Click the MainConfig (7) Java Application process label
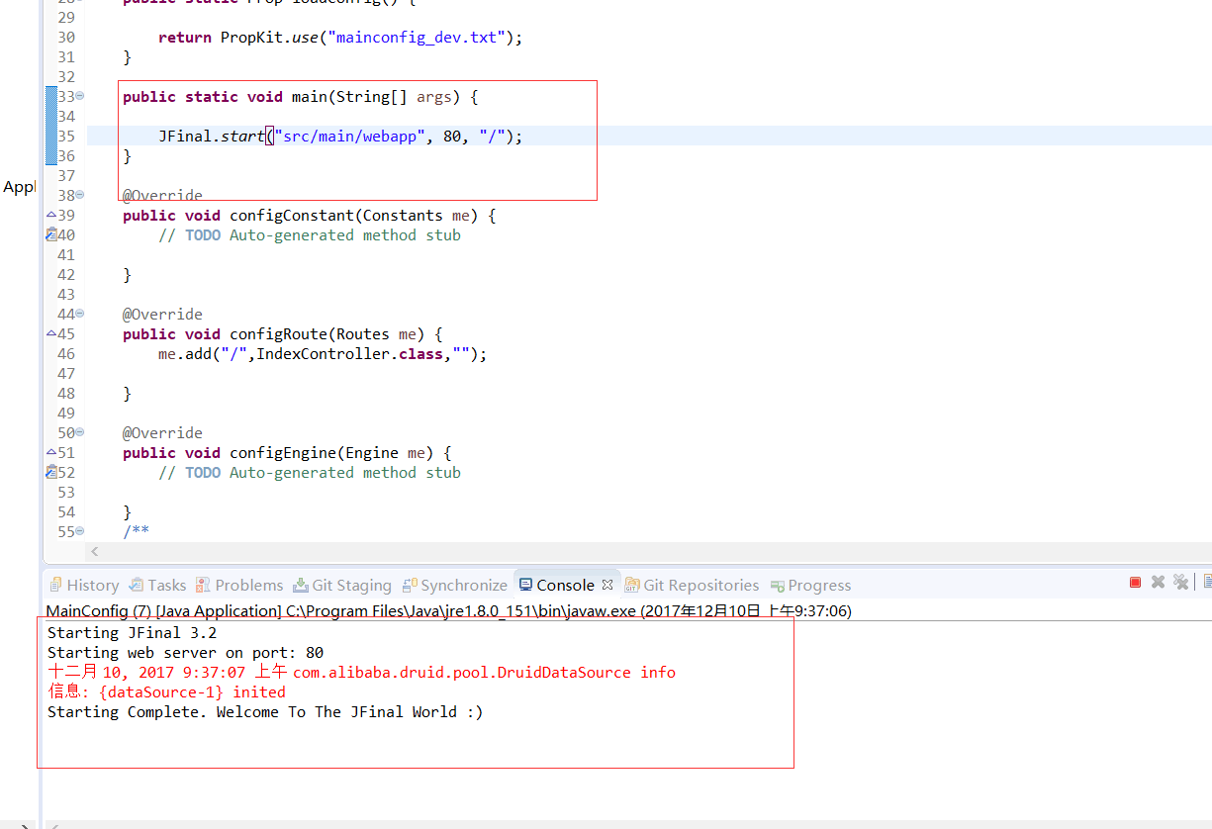This screenshot has height=829, width=1212. pos(448,610)
